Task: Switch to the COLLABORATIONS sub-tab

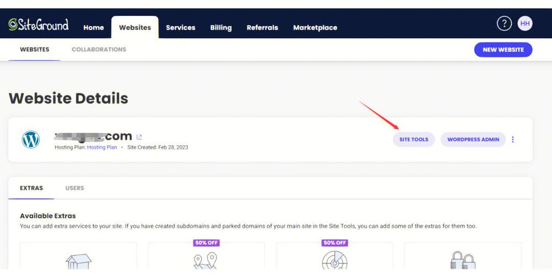Action: pos(99,49)
